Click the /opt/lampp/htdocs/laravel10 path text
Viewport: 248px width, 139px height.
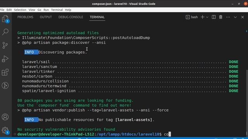pyautogui.click(x=128, y=134)
